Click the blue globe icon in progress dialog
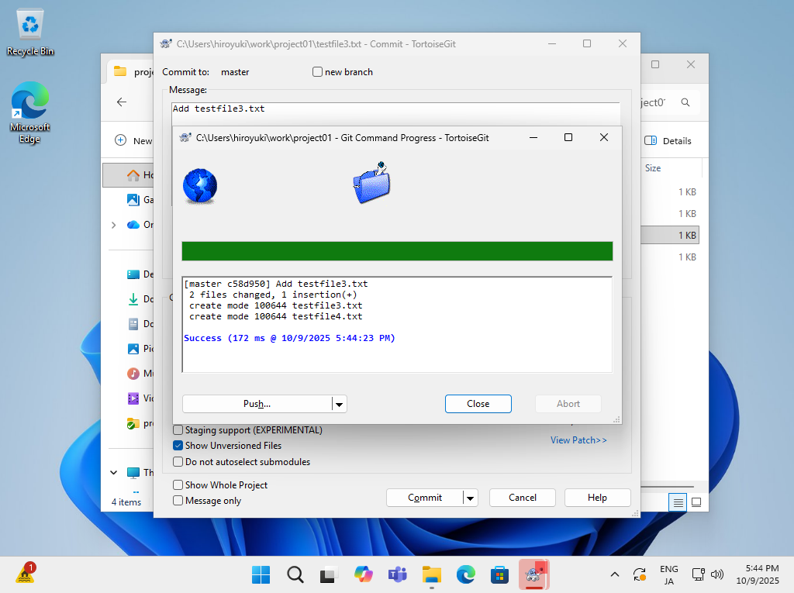794x593 pixels. tap(200, 186)
